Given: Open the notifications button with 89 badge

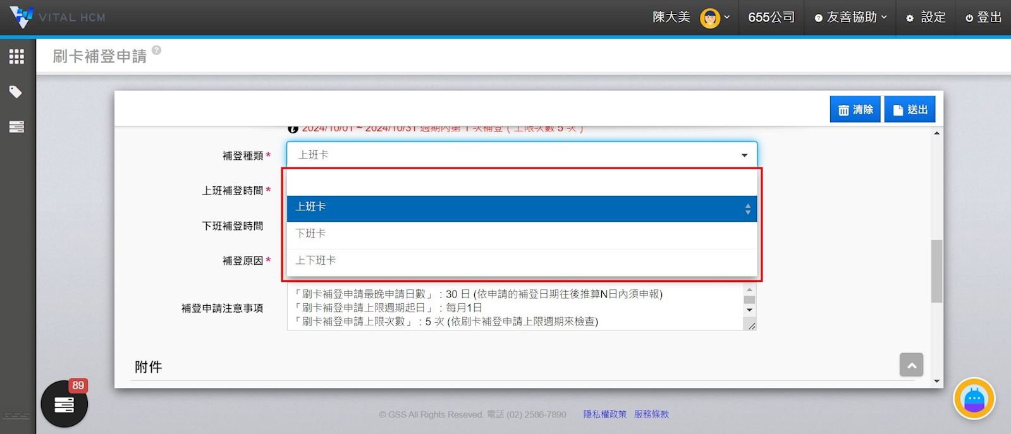Looking at the screenshot, I should (64, 404).
